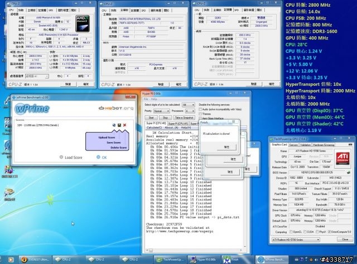Toggle the OpenCL checkbox in GPU-Z

click(291, 232)
